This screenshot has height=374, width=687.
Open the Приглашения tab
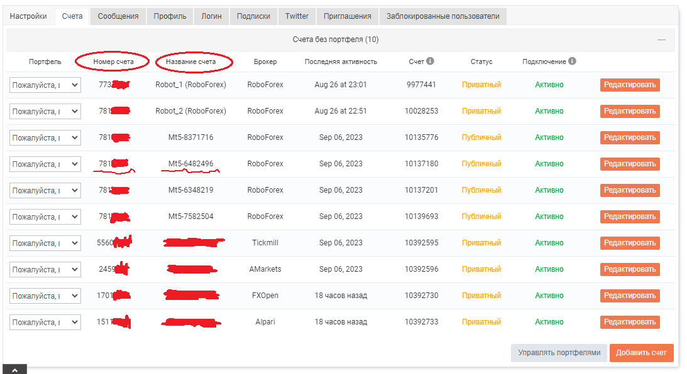pyautogui.click(x=348, y=16)
